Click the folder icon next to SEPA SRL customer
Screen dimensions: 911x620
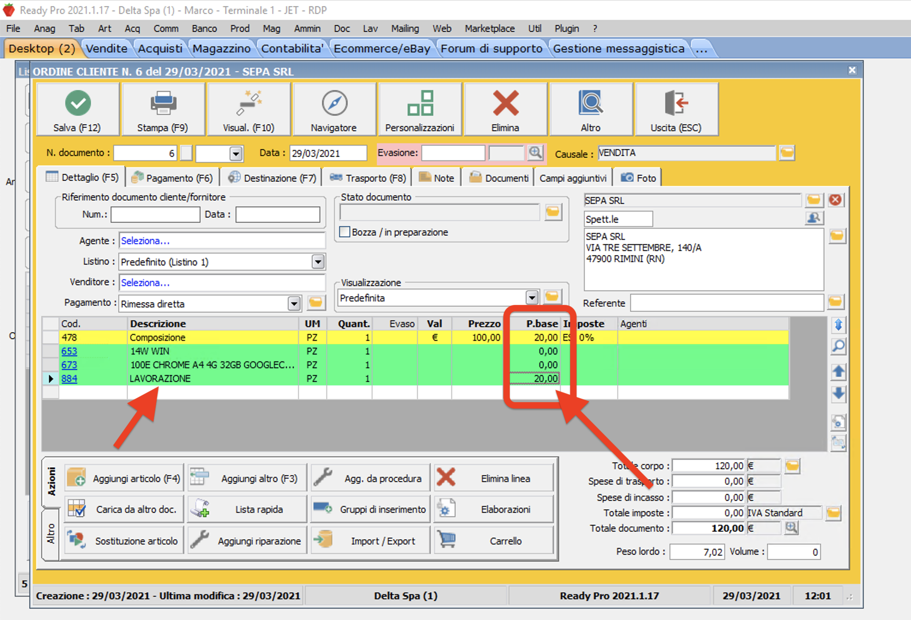click(813, 200)
